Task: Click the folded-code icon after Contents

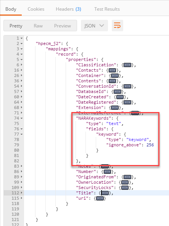Action: [x=112, y=81]
